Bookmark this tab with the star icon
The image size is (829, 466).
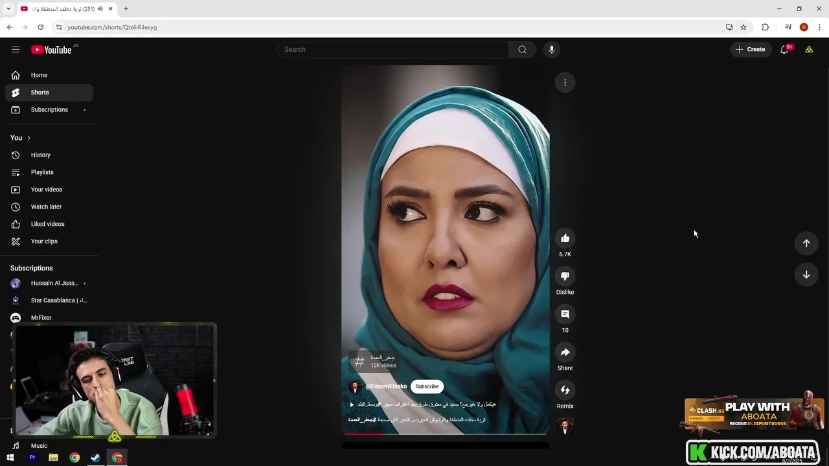click(744, 27)
